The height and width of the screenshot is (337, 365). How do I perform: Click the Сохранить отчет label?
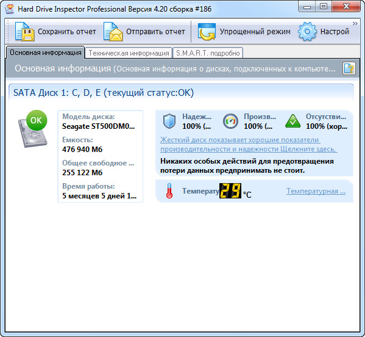67,32
